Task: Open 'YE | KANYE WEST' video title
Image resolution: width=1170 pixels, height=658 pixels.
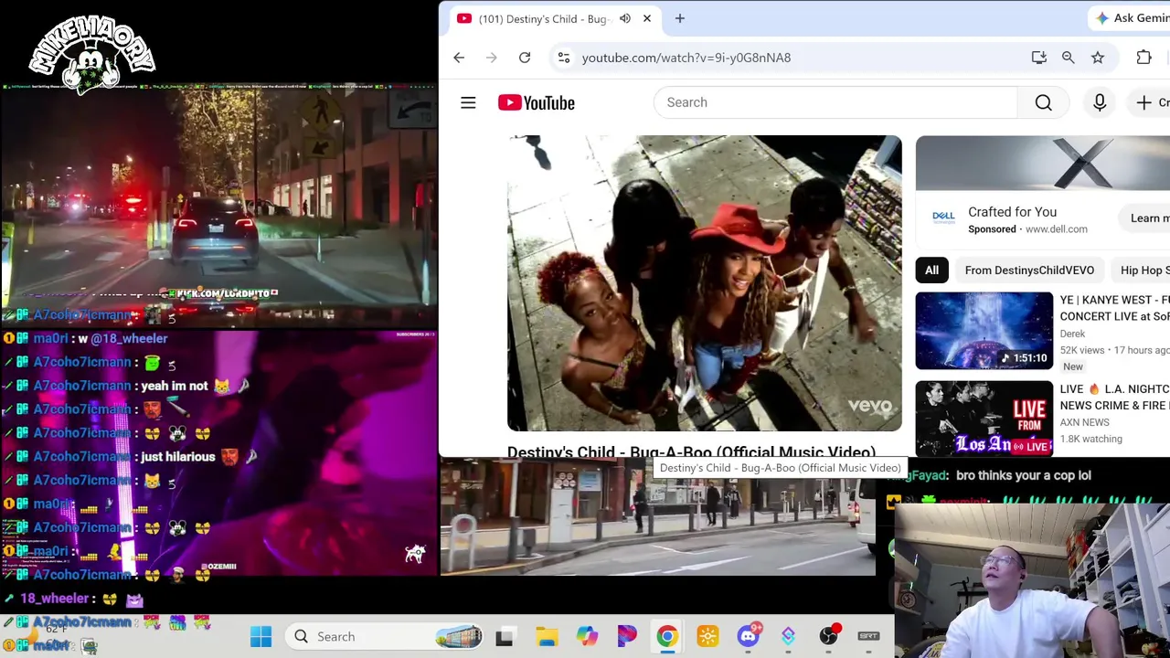Action: tap(1114, 308)
